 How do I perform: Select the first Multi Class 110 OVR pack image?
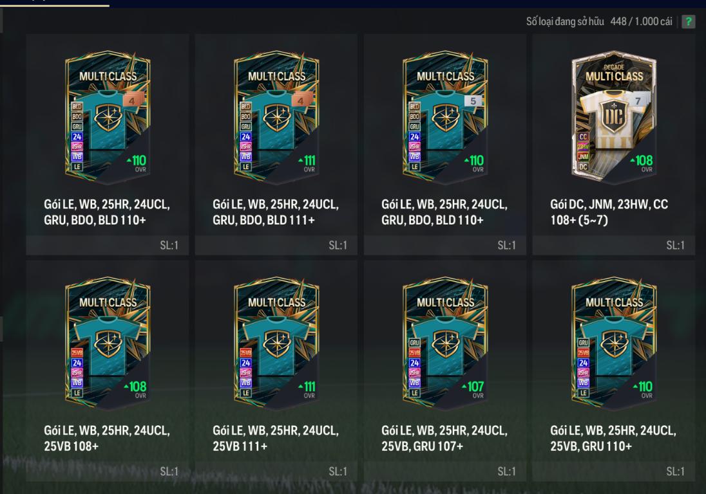108,118
